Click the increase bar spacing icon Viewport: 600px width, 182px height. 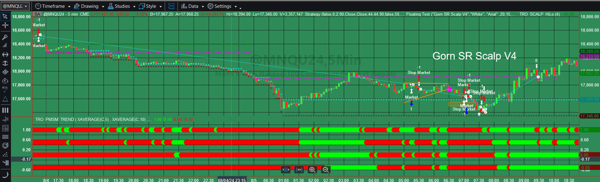[299, 170]
